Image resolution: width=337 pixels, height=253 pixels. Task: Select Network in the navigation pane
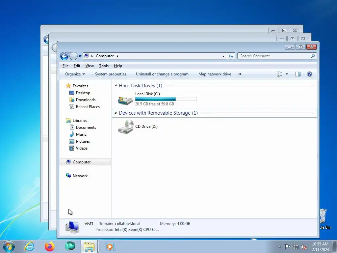click(x=80, y=176)
